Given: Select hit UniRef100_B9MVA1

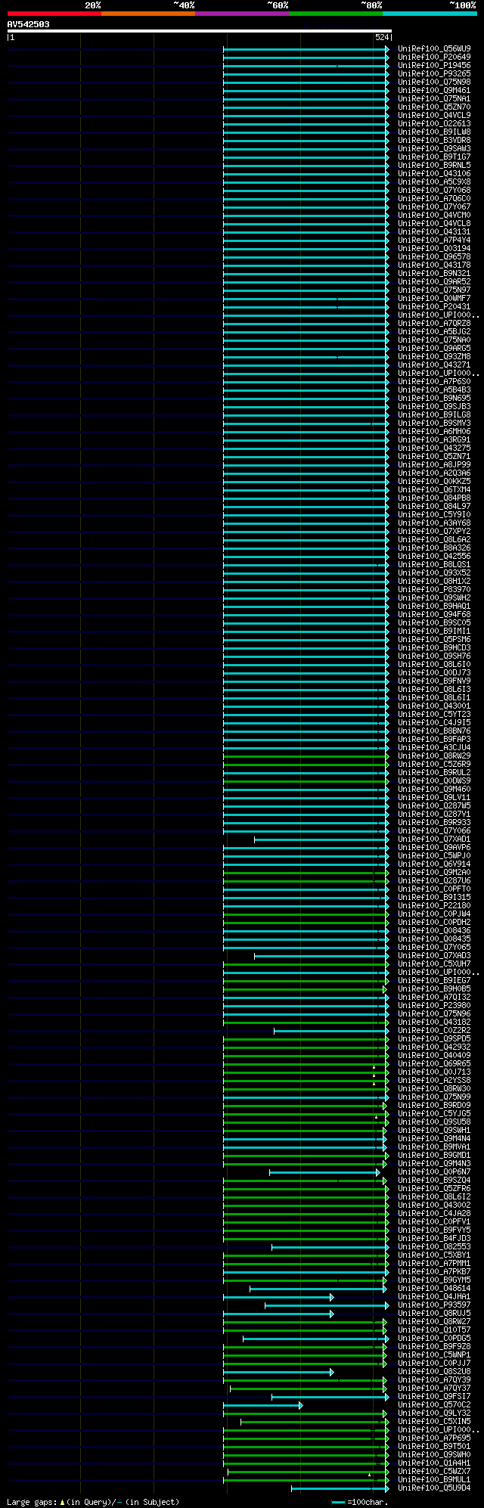Looking at the screenshot, I should (434, 1147).
